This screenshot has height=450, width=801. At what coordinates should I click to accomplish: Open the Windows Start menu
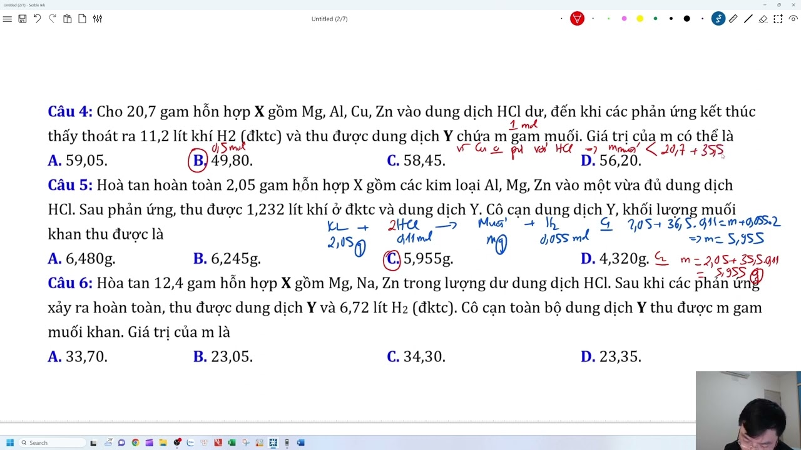pos(10,442)
